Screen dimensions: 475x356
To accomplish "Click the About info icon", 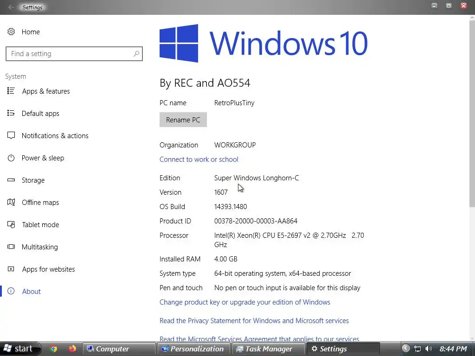I will 11,291.
